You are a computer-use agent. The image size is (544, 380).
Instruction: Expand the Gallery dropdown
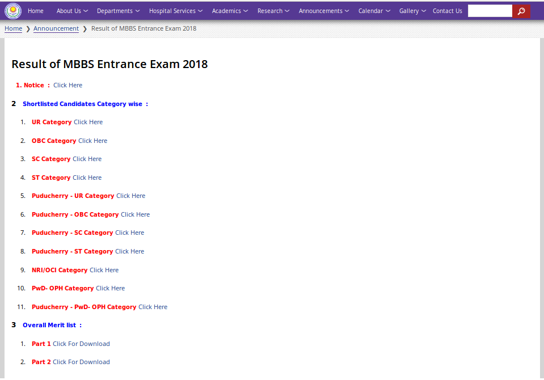pyautogui.click(x=412, y=11)
